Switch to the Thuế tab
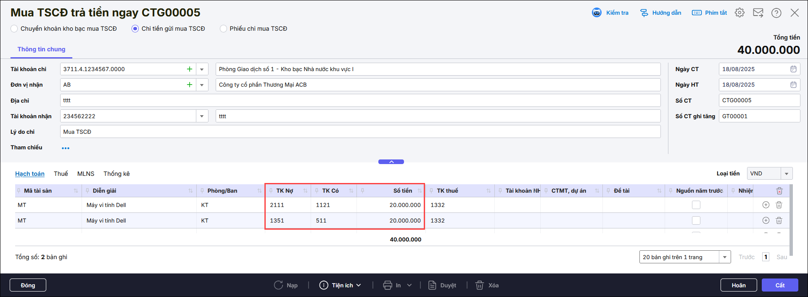This screenshot has width=808, height=297. coord(61,174)
